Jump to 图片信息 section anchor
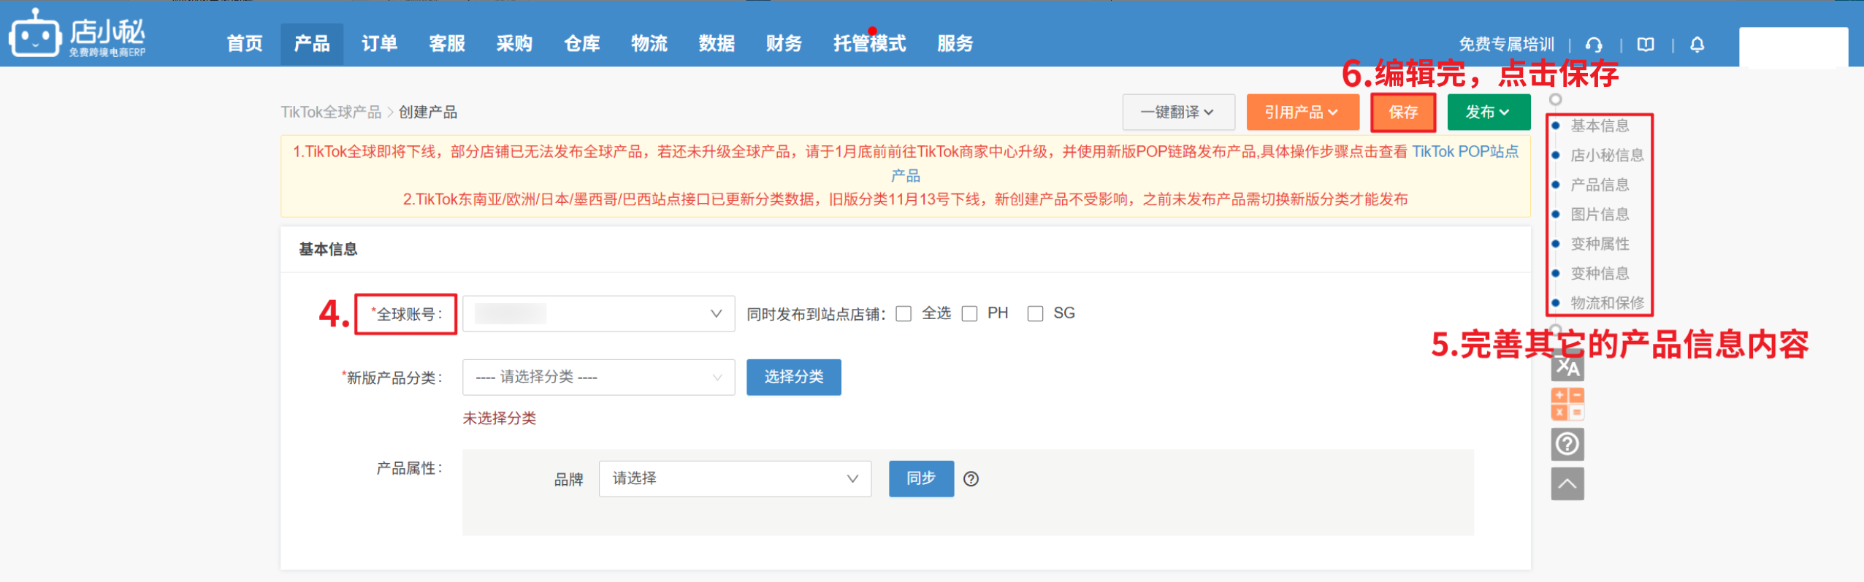1864x582 pixels. pos(1599,215)
